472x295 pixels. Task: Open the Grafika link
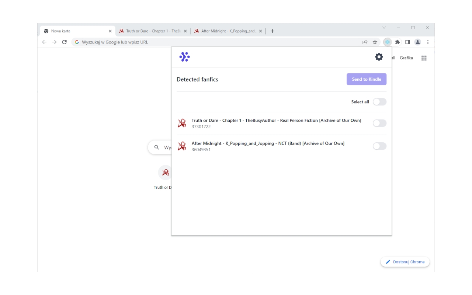coord(406,58)
